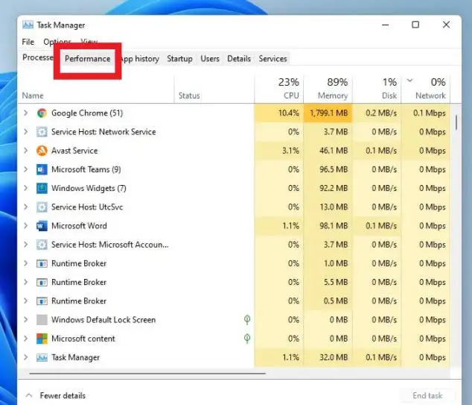The image size is (472, 405).
Task: Expand the Avast Service row
Action: pos(26,151)
